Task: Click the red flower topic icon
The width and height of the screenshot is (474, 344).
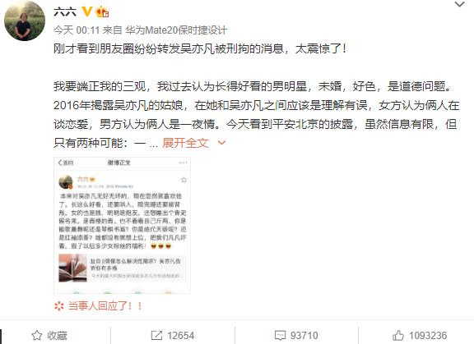Action: pos(59,306)
